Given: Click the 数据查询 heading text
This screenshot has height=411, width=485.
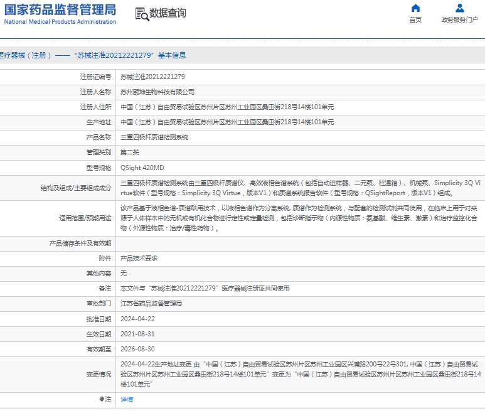Looking at the screenshot, I should [x=168, y=13].
